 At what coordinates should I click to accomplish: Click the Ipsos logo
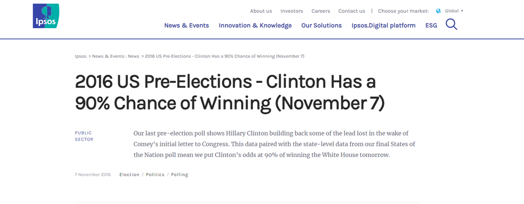point(46,16)
